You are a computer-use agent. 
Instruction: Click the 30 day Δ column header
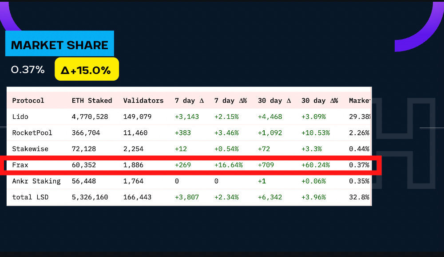274,101
